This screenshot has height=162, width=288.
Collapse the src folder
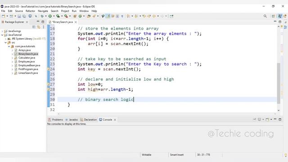pos(5,43)
